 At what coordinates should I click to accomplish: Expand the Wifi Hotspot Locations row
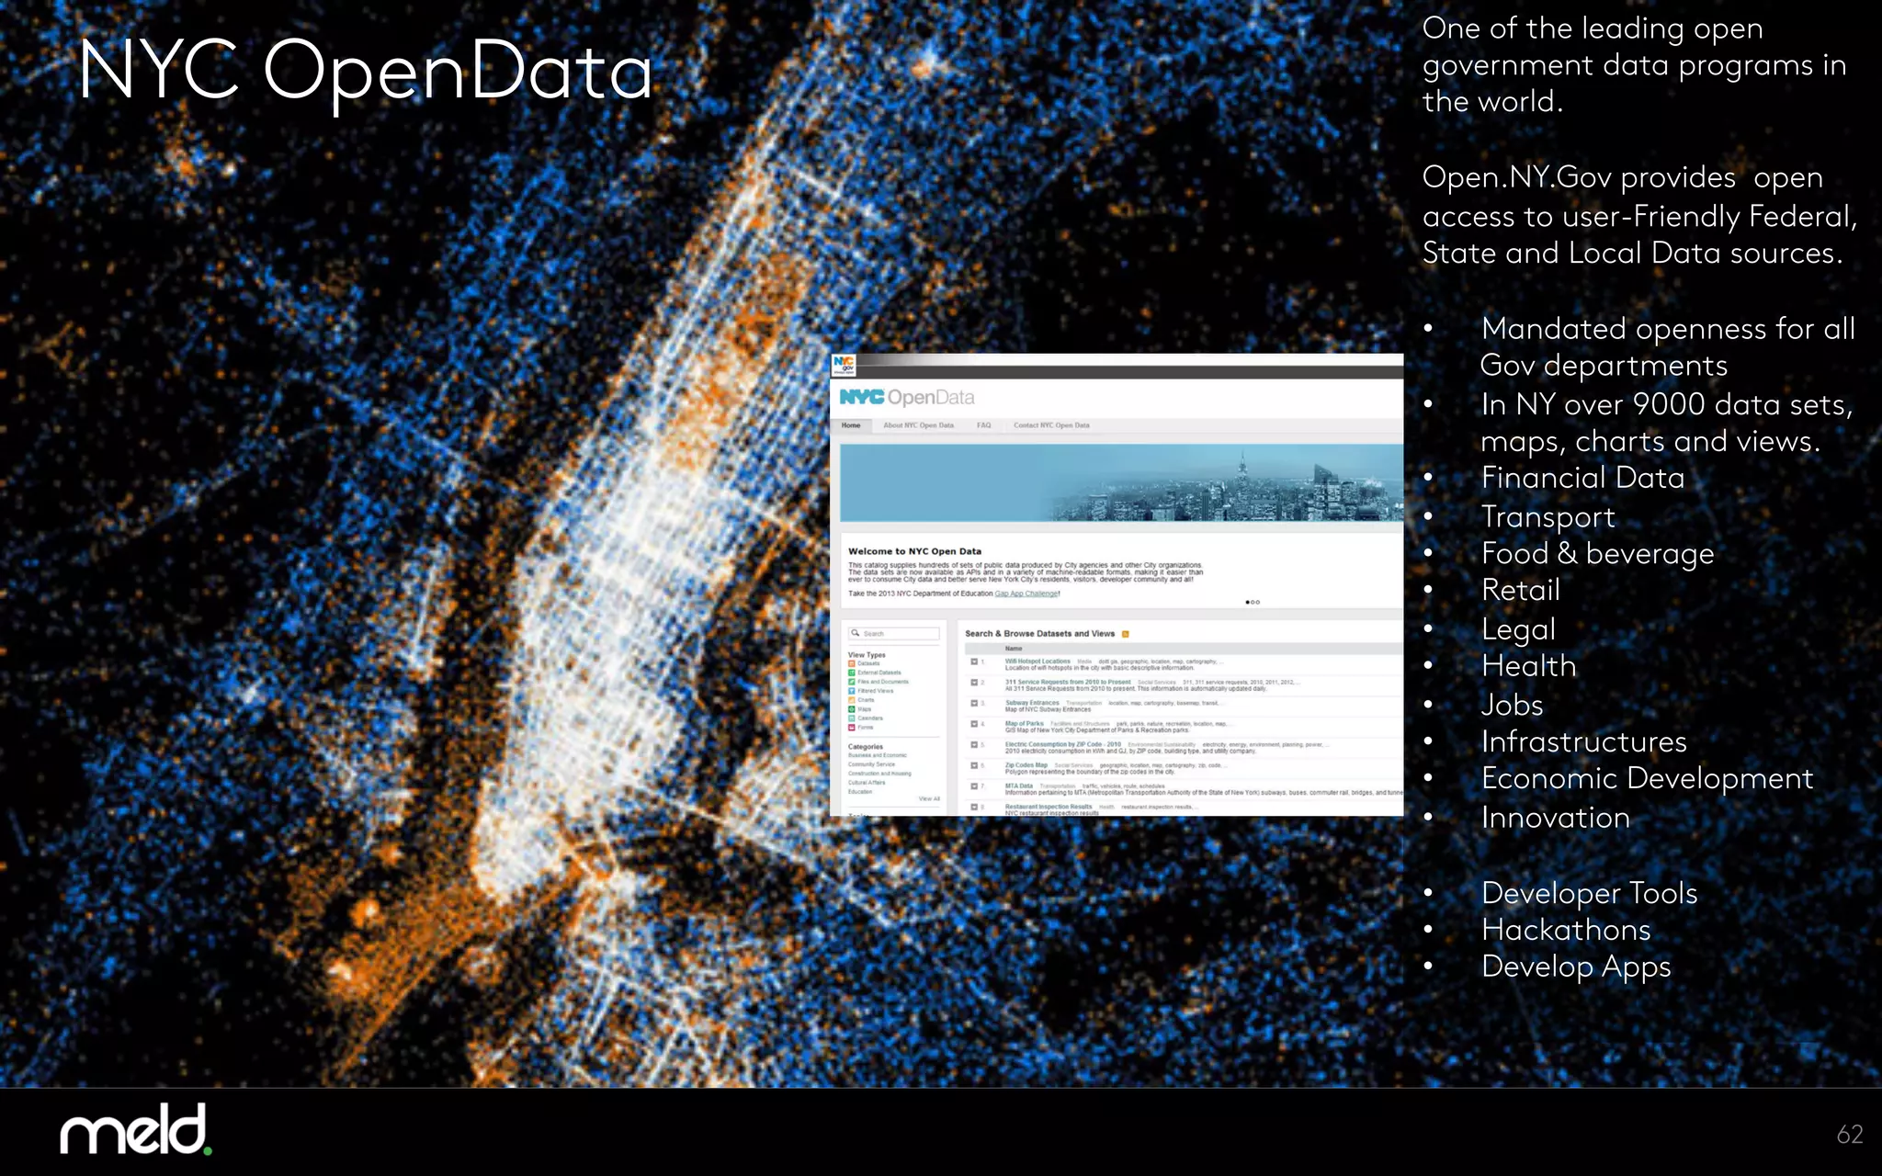click(974, 661)
